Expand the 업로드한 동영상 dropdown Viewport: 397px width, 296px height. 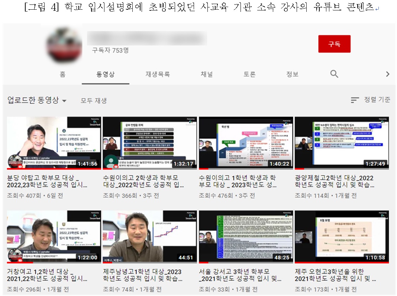64,101
